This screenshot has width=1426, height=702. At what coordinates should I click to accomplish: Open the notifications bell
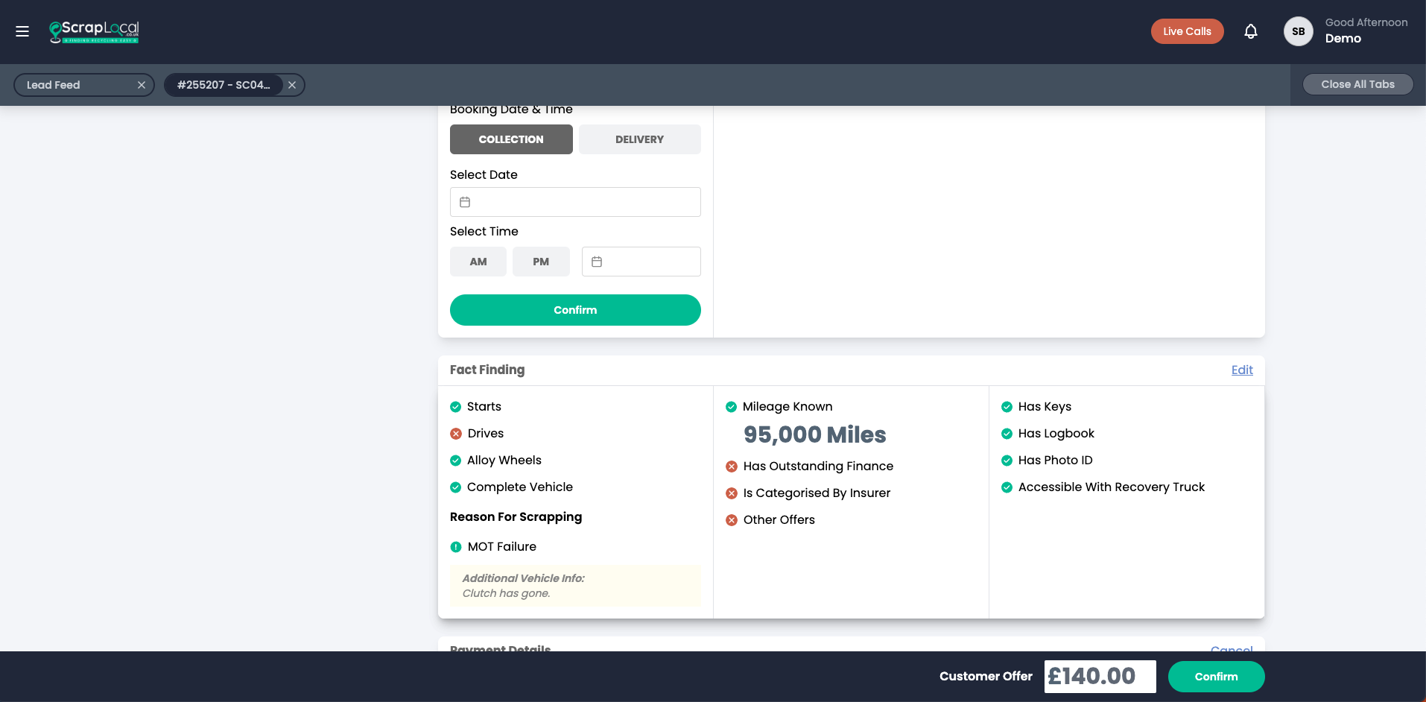pyautogui.click(x=1251, y=31)
